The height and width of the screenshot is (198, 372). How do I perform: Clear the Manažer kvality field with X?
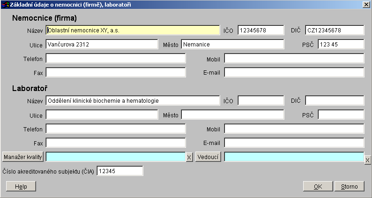189,157
